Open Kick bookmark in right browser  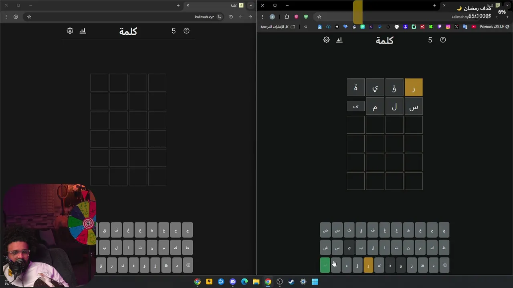(x=431, y=27)
